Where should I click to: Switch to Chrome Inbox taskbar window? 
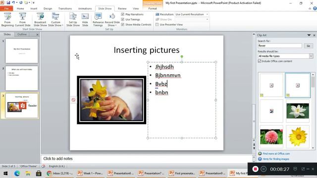(x=60, y=174)
